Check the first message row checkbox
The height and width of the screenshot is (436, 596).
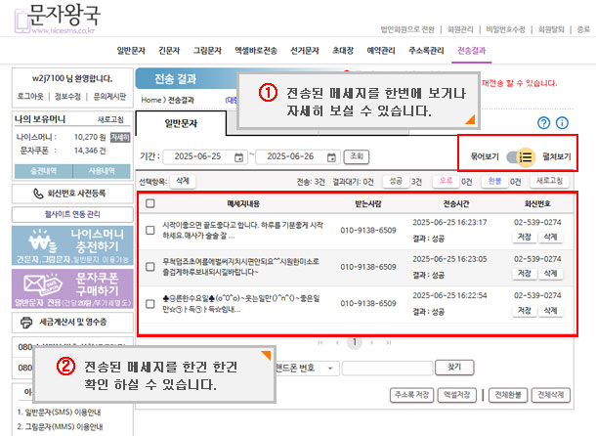(x=149, y=231)
